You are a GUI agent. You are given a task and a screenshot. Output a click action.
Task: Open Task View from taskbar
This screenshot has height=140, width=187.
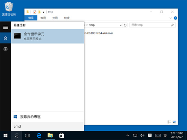click(x=27, y=136)
